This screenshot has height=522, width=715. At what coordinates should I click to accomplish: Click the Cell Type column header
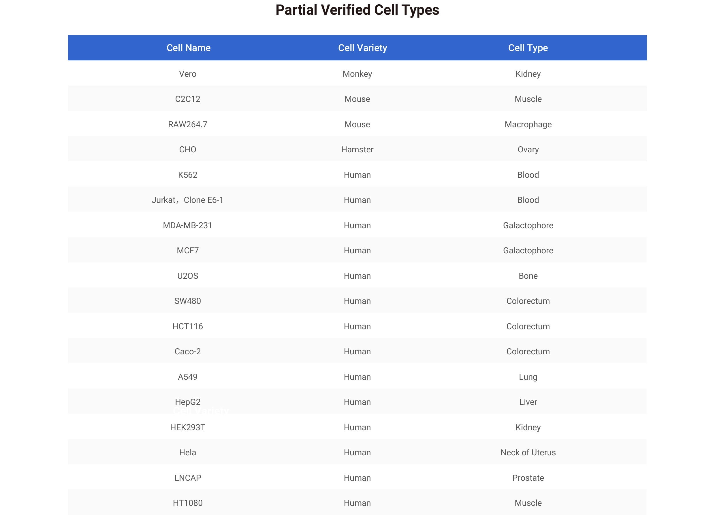click(x=528, y=48)
